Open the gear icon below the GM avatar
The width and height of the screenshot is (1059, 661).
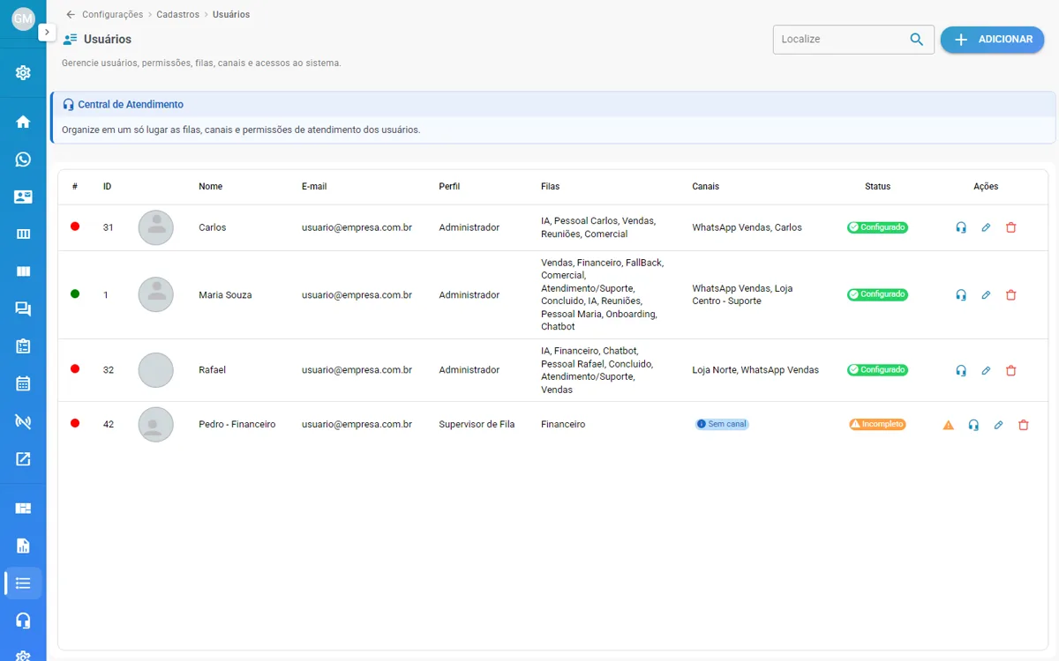click(x=23, y=72)
